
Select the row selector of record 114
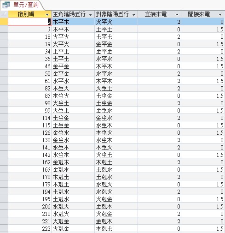4,118
